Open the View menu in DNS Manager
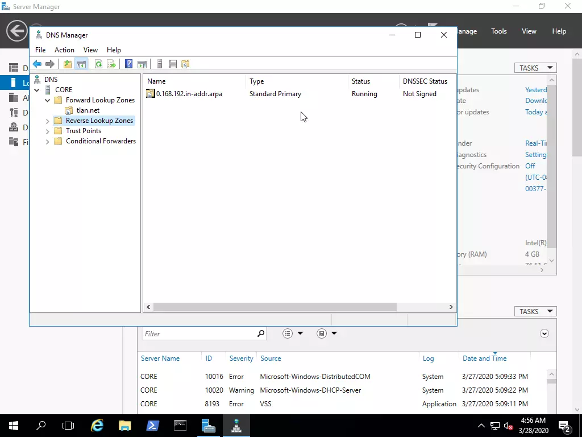582x437 pixels. pos(90,50)
